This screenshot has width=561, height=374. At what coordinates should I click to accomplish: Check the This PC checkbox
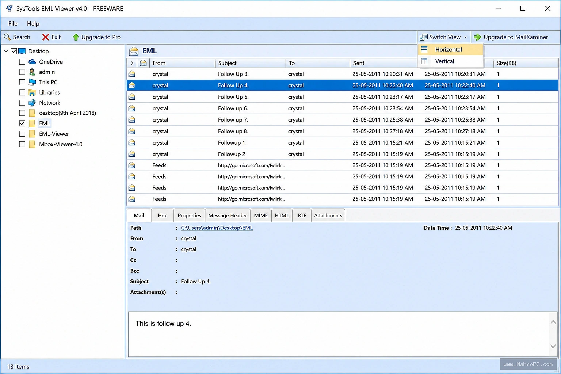point(22,82)
